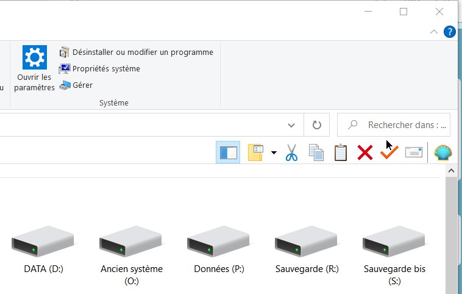This screenshot has height=294, width=462.
Task: Click the search magnifier icon
Action: [352, 124]
